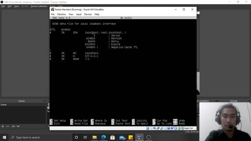The image size is (251, 141).
Task: Move scene down with down arrow
Action: coord(18,126)
